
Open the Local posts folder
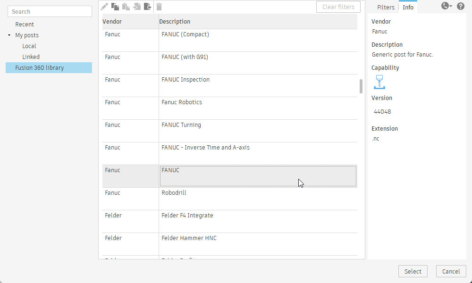click(x=29, y=46)
